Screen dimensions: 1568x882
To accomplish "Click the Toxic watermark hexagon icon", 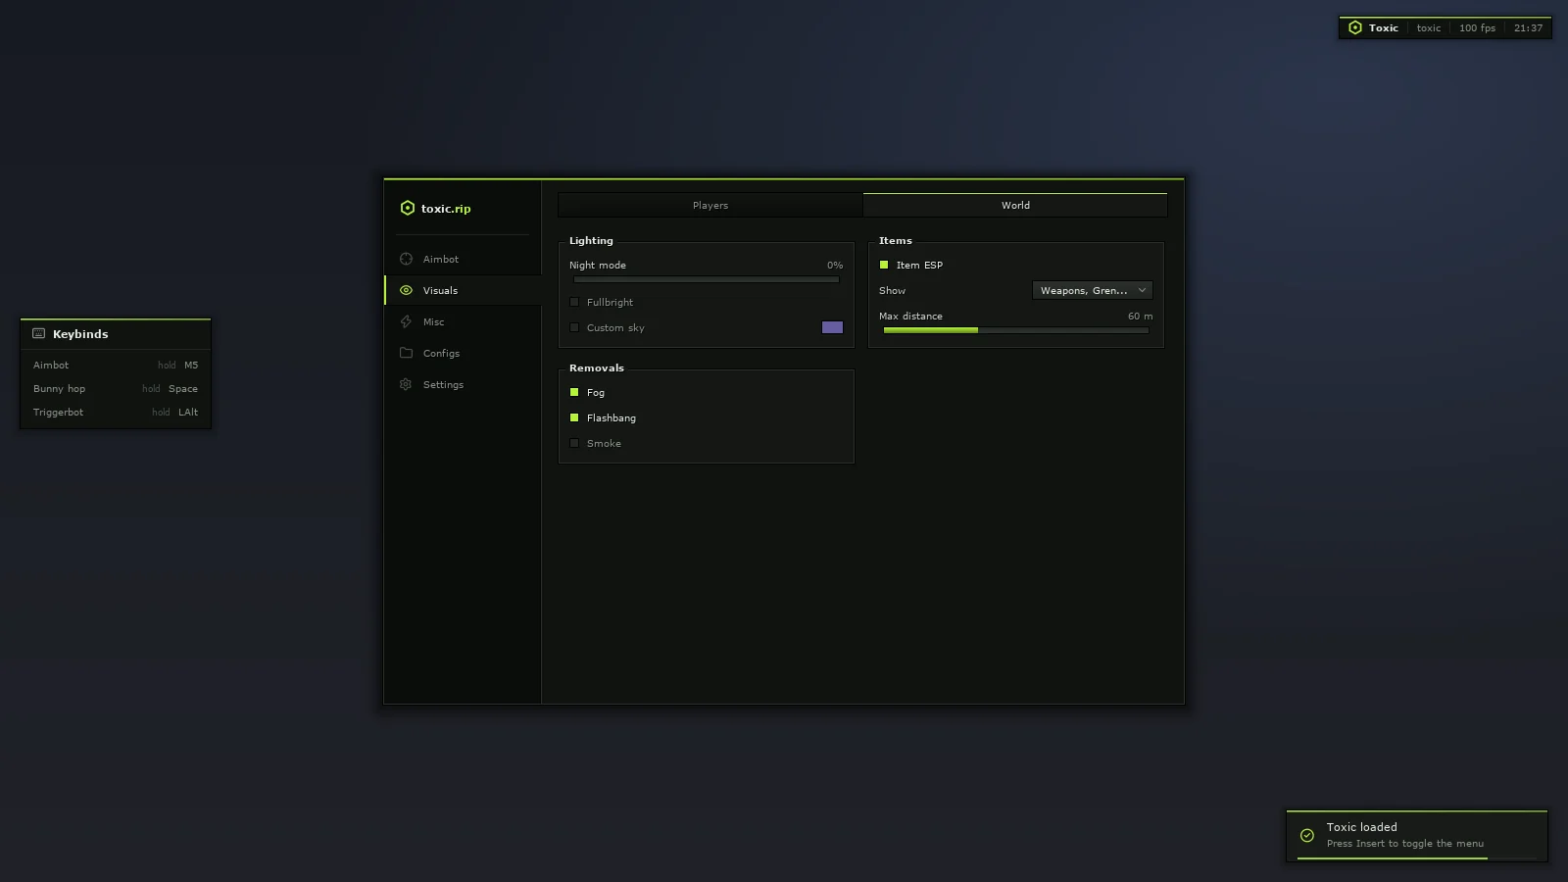I will (x=1355, y=27).
